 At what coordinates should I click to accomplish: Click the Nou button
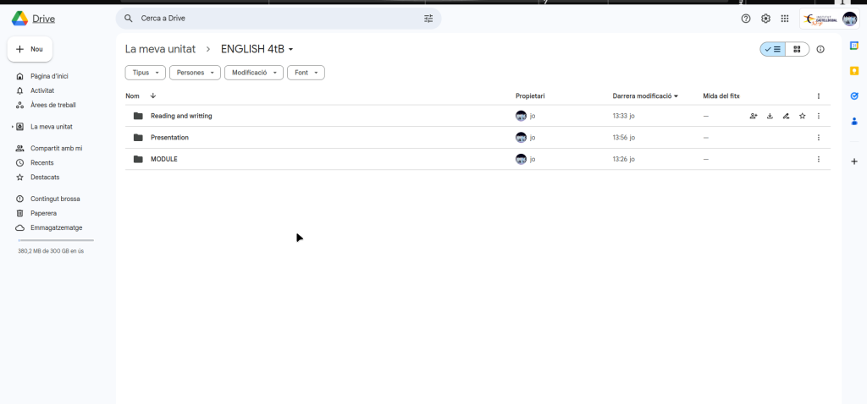(30, 49)
